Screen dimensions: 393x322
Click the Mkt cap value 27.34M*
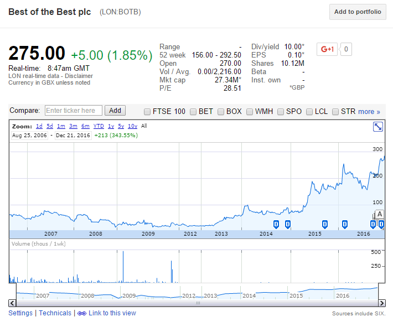tap(228, 80)
